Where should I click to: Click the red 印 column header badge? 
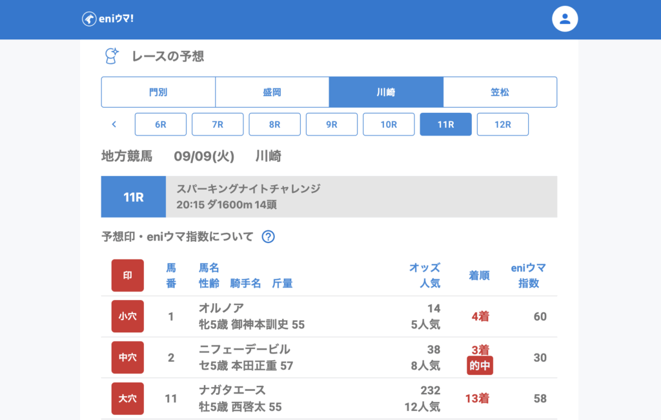pos(128,275)
